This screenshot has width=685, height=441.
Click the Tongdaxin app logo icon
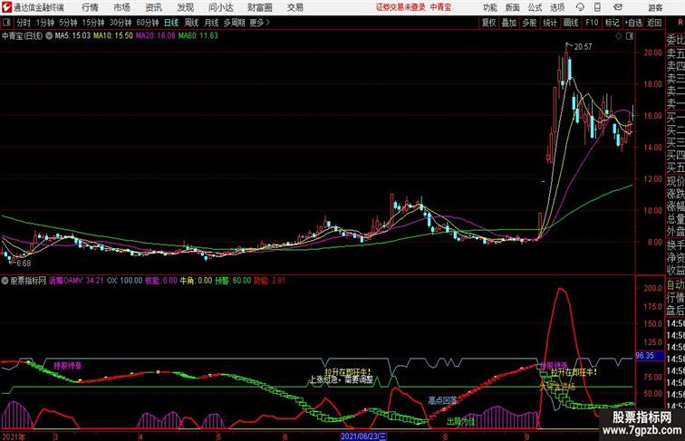coord(6,7)
